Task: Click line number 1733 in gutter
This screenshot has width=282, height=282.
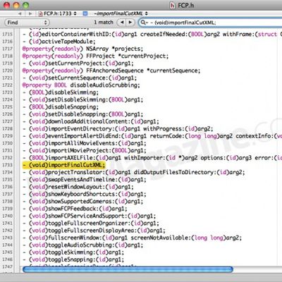Action: click(x=7, y=165)
